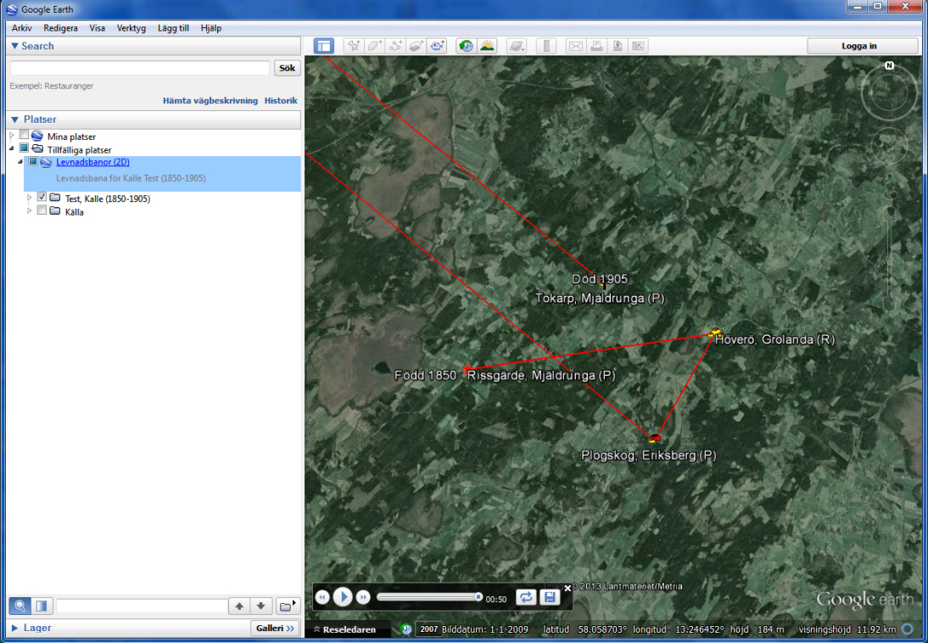Toggle the sidebar panel button in toolbar
This screenshot has width=928, height=643.
point(324,46)
